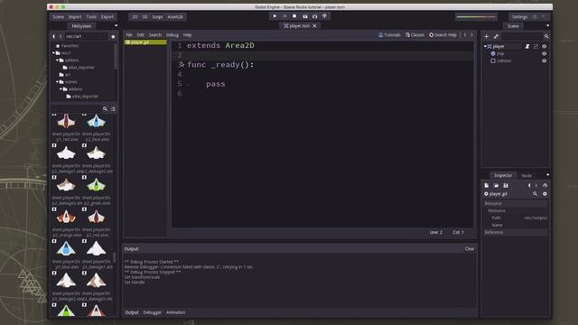Navigate back in FileSystem path
The width and height of the screenshot is (578, 325).
pyautogui.click(x=54, y=36)
